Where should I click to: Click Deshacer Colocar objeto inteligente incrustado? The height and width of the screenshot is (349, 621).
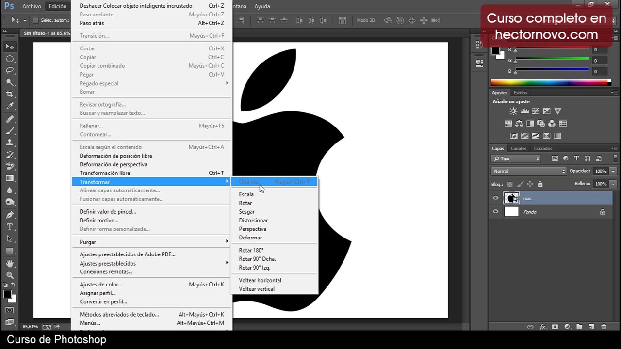[152, 6]
